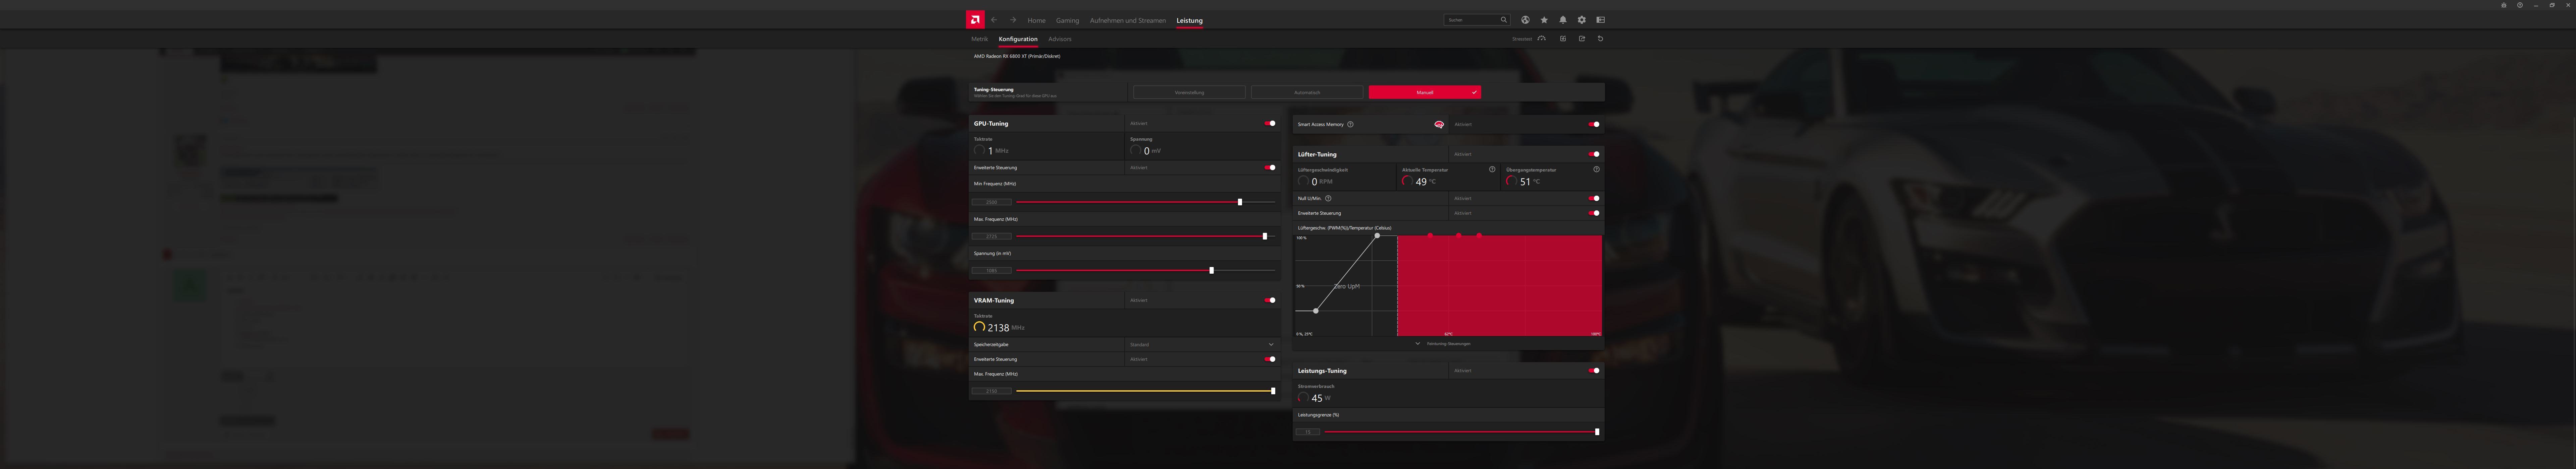Click Smart Access Memory help icon
The image size is (2576, 469).
pyautogui.click(x=1350, y=125)
